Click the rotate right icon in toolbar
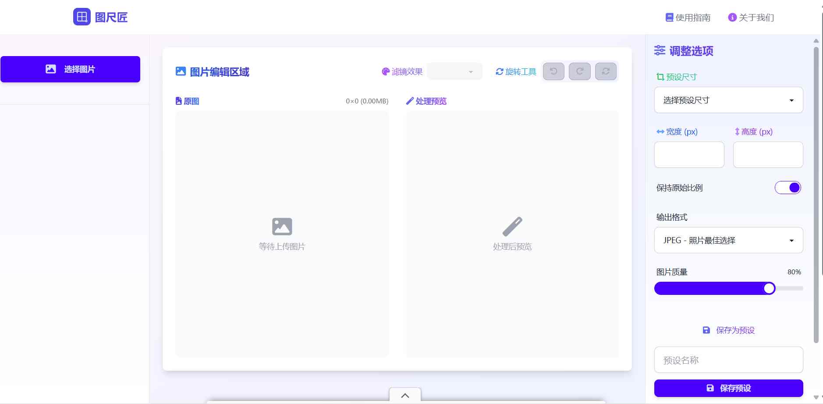 (579, 71)
